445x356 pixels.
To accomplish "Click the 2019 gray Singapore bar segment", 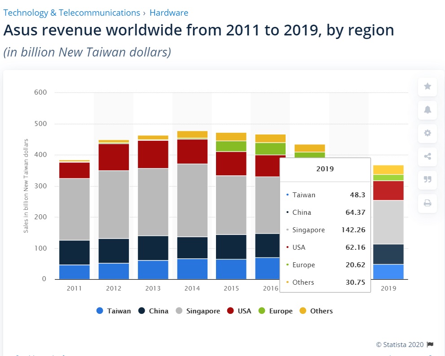I will pos(388,222).
